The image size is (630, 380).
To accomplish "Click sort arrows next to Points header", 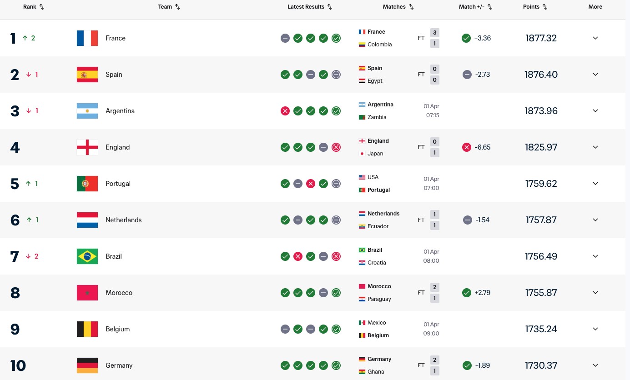I will point(545,7).
